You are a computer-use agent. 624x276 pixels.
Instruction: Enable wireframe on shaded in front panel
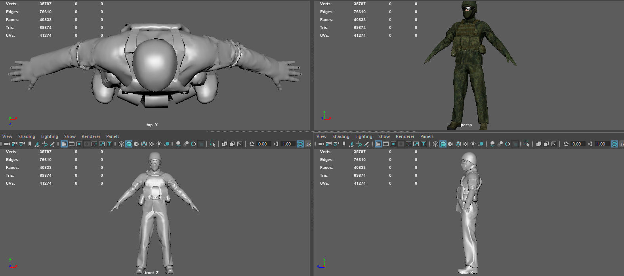click(144, 144)
